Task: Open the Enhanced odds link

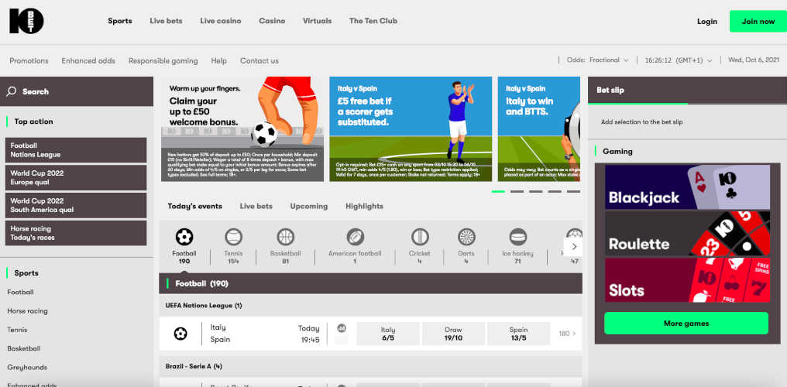Action: pyautogui.click(x=88, y=60)
